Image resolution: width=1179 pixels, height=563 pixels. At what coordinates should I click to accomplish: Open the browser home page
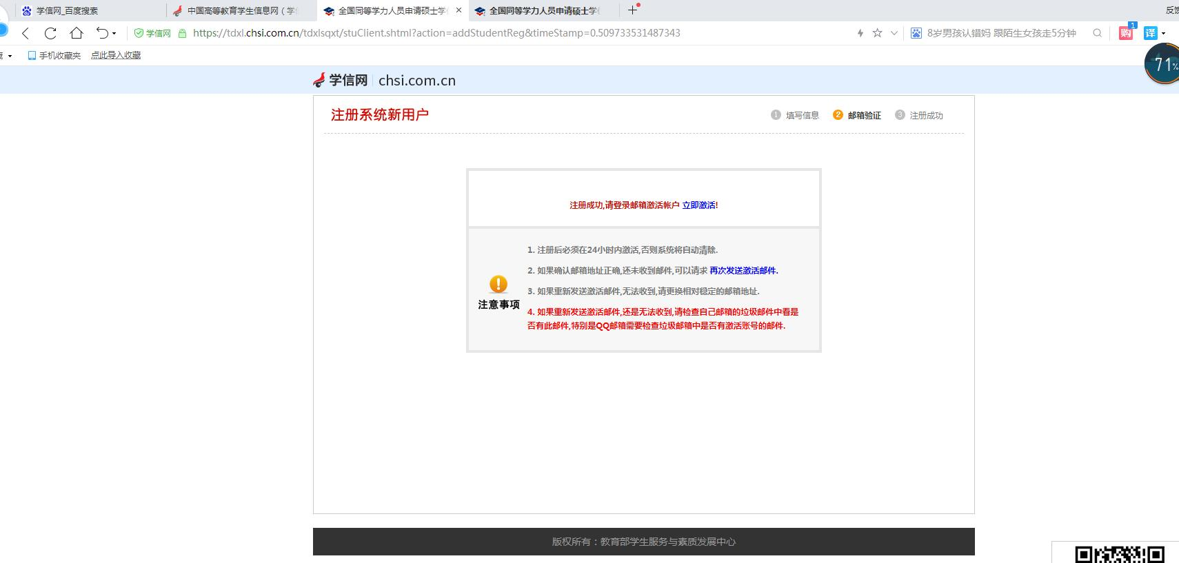point(77,33)
